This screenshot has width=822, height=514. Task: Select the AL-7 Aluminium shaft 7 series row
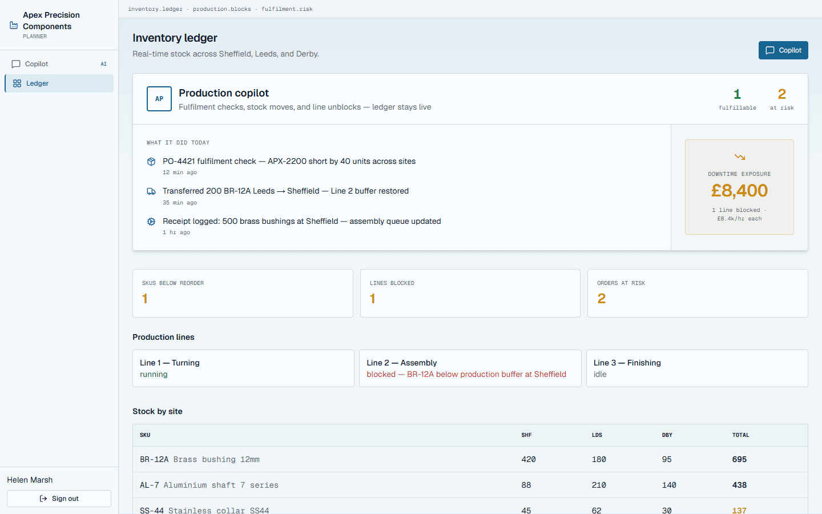[470, 485]
